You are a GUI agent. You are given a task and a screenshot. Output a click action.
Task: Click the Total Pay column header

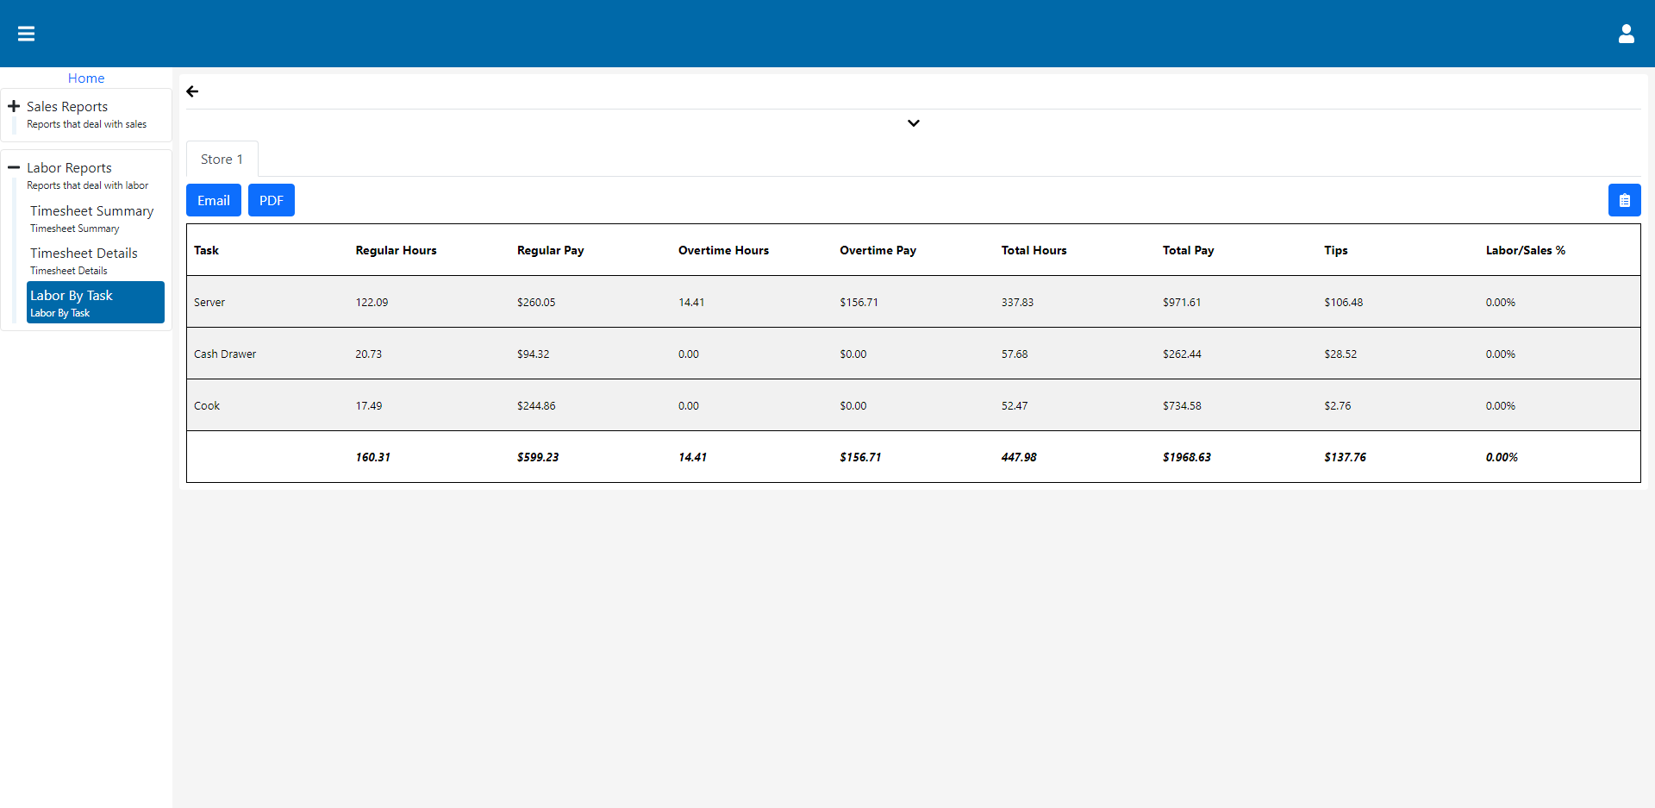coord(1188,250)
